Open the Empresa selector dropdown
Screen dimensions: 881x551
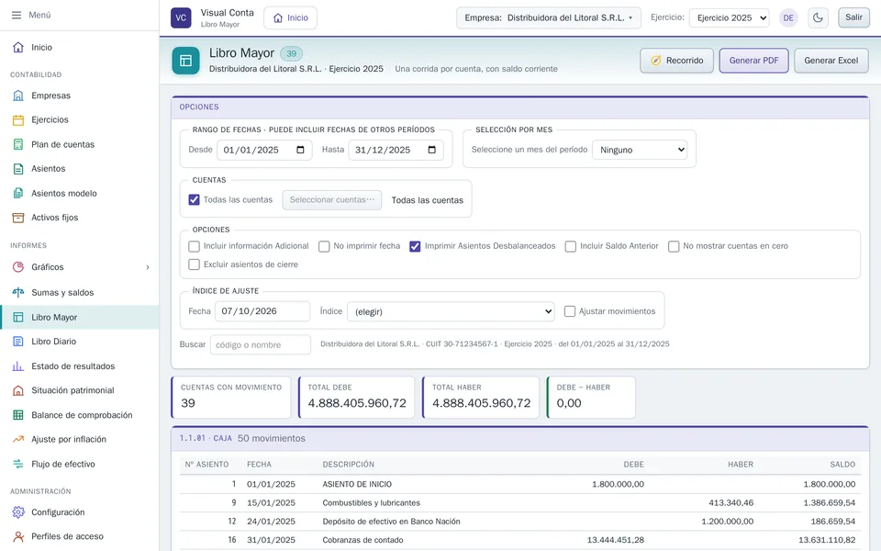tap(549, 17)
